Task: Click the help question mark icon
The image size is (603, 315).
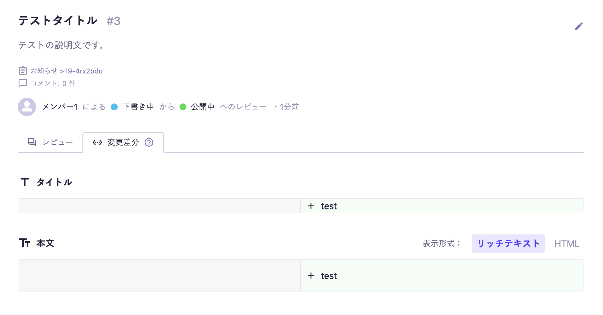Action: tap(149, 142)
